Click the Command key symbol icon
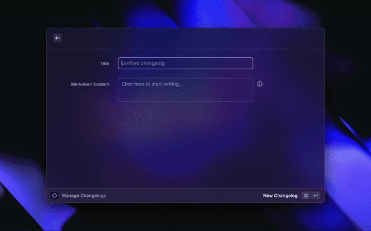This screenshot has height=231, width=371. (x=305, y=196)
